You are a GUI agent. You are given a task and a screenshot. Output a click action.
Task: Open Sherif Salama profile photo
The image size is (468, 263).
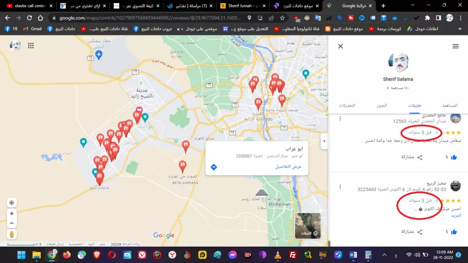[x=398, y=62]
